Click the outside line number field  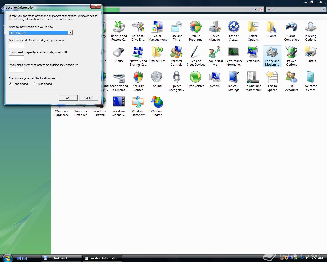tap(16, 70)
